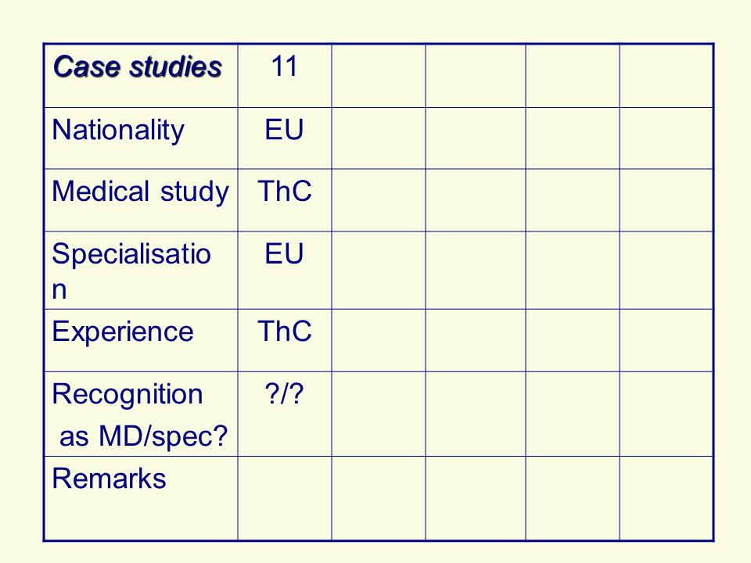The image size is (751, 563).
Task: Select ThC value in Experience row
Action: click(285, 340)
